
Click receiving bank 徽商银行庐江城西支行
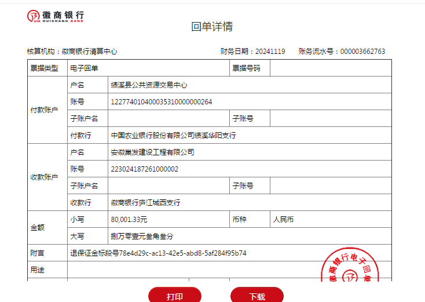pyautogui.click(x=145, y=203)
